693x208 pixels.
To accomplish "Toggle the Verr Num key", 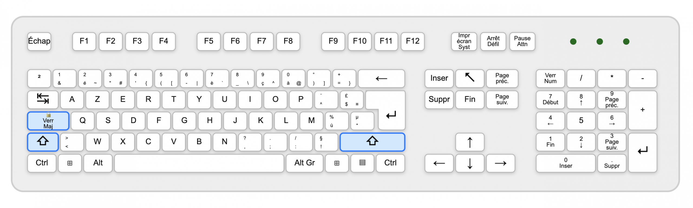I will [550, 78].
